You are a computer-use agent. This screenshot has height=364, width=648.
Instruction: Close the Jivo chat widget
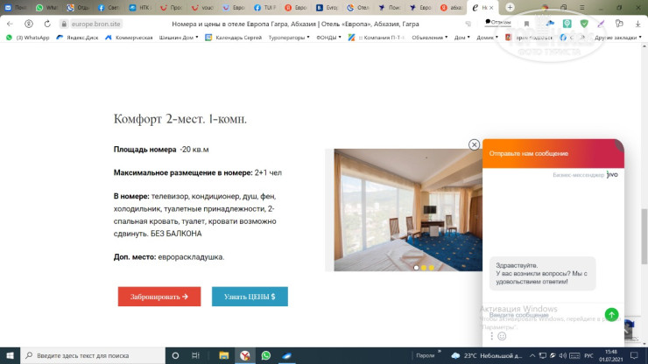[474, 144]
